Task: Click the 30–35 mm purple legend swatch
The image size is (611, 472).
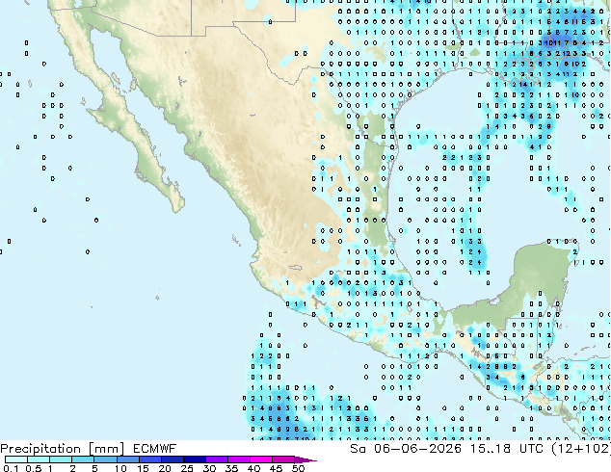Action: tap(216, 459)
